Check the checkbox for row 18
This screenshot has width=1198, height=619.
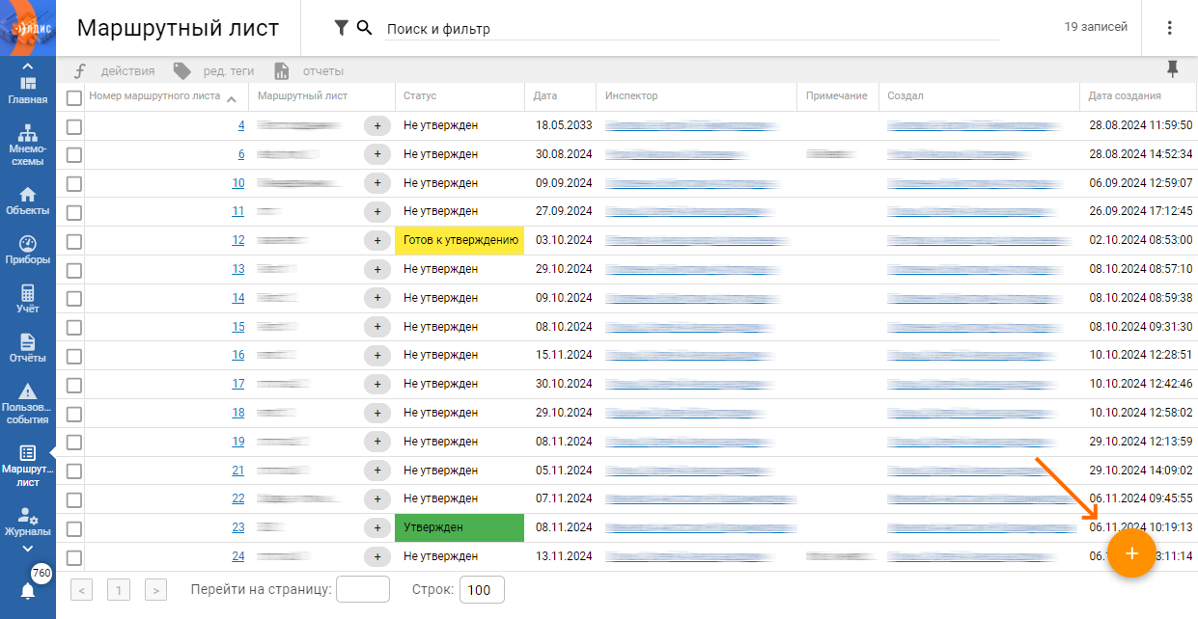click(73, 414)
